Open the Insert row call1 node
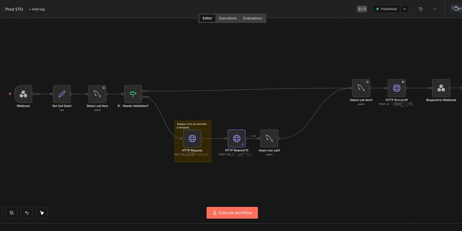 (269, 138)
